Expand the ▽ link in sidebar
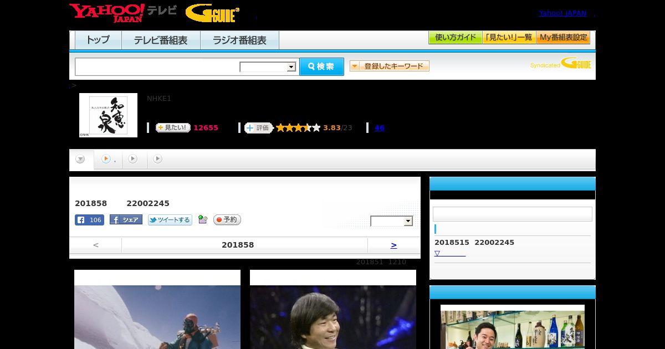Viewport: 665px width, 349px height. [x=449, y=253]
